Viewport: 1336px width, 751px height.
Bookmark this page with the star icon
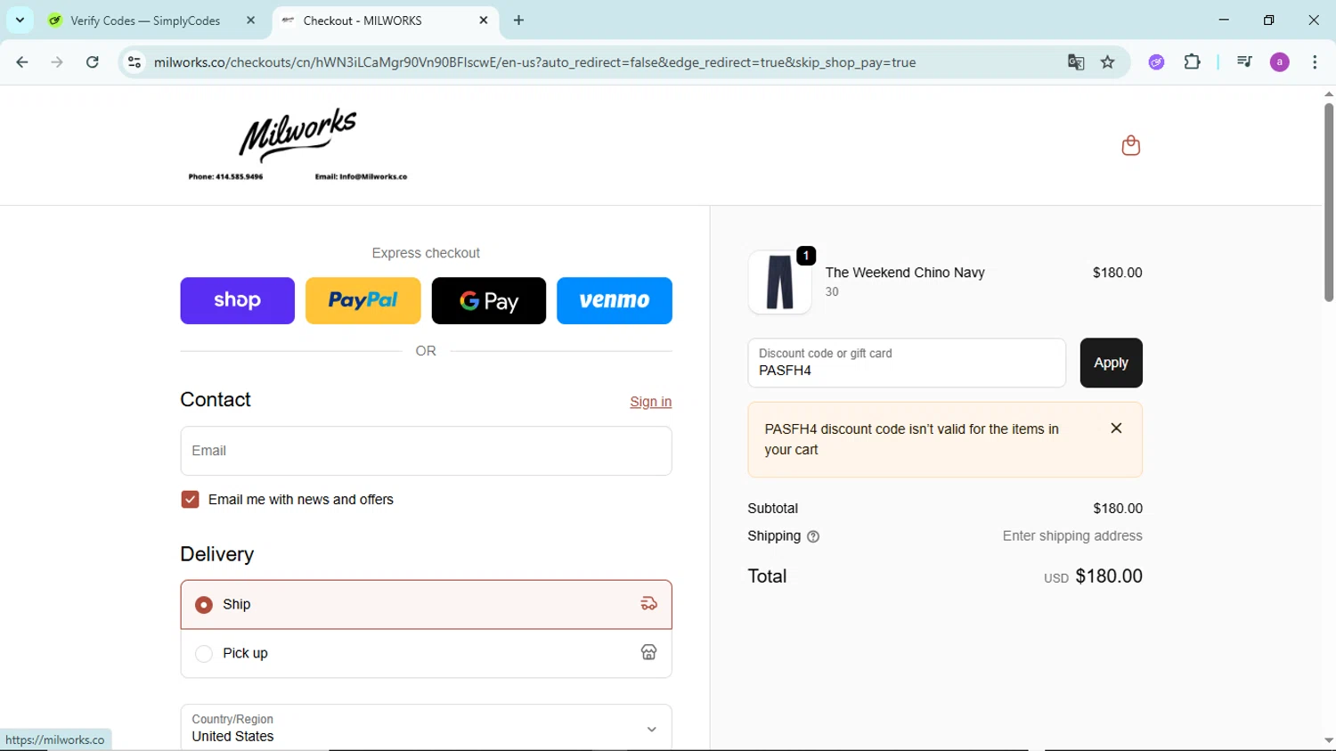point(1108,62)
